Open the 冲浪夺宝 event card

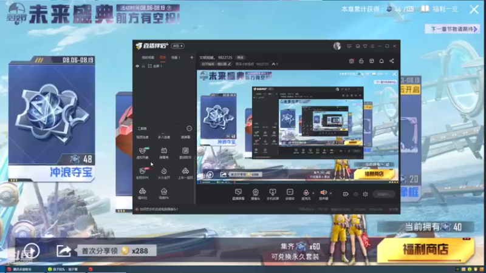(x=52, y=120)
